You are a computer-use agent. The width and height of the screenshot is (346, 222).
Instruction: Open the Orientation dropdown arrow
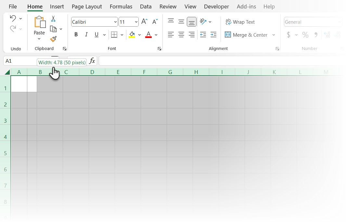[210, 22]
